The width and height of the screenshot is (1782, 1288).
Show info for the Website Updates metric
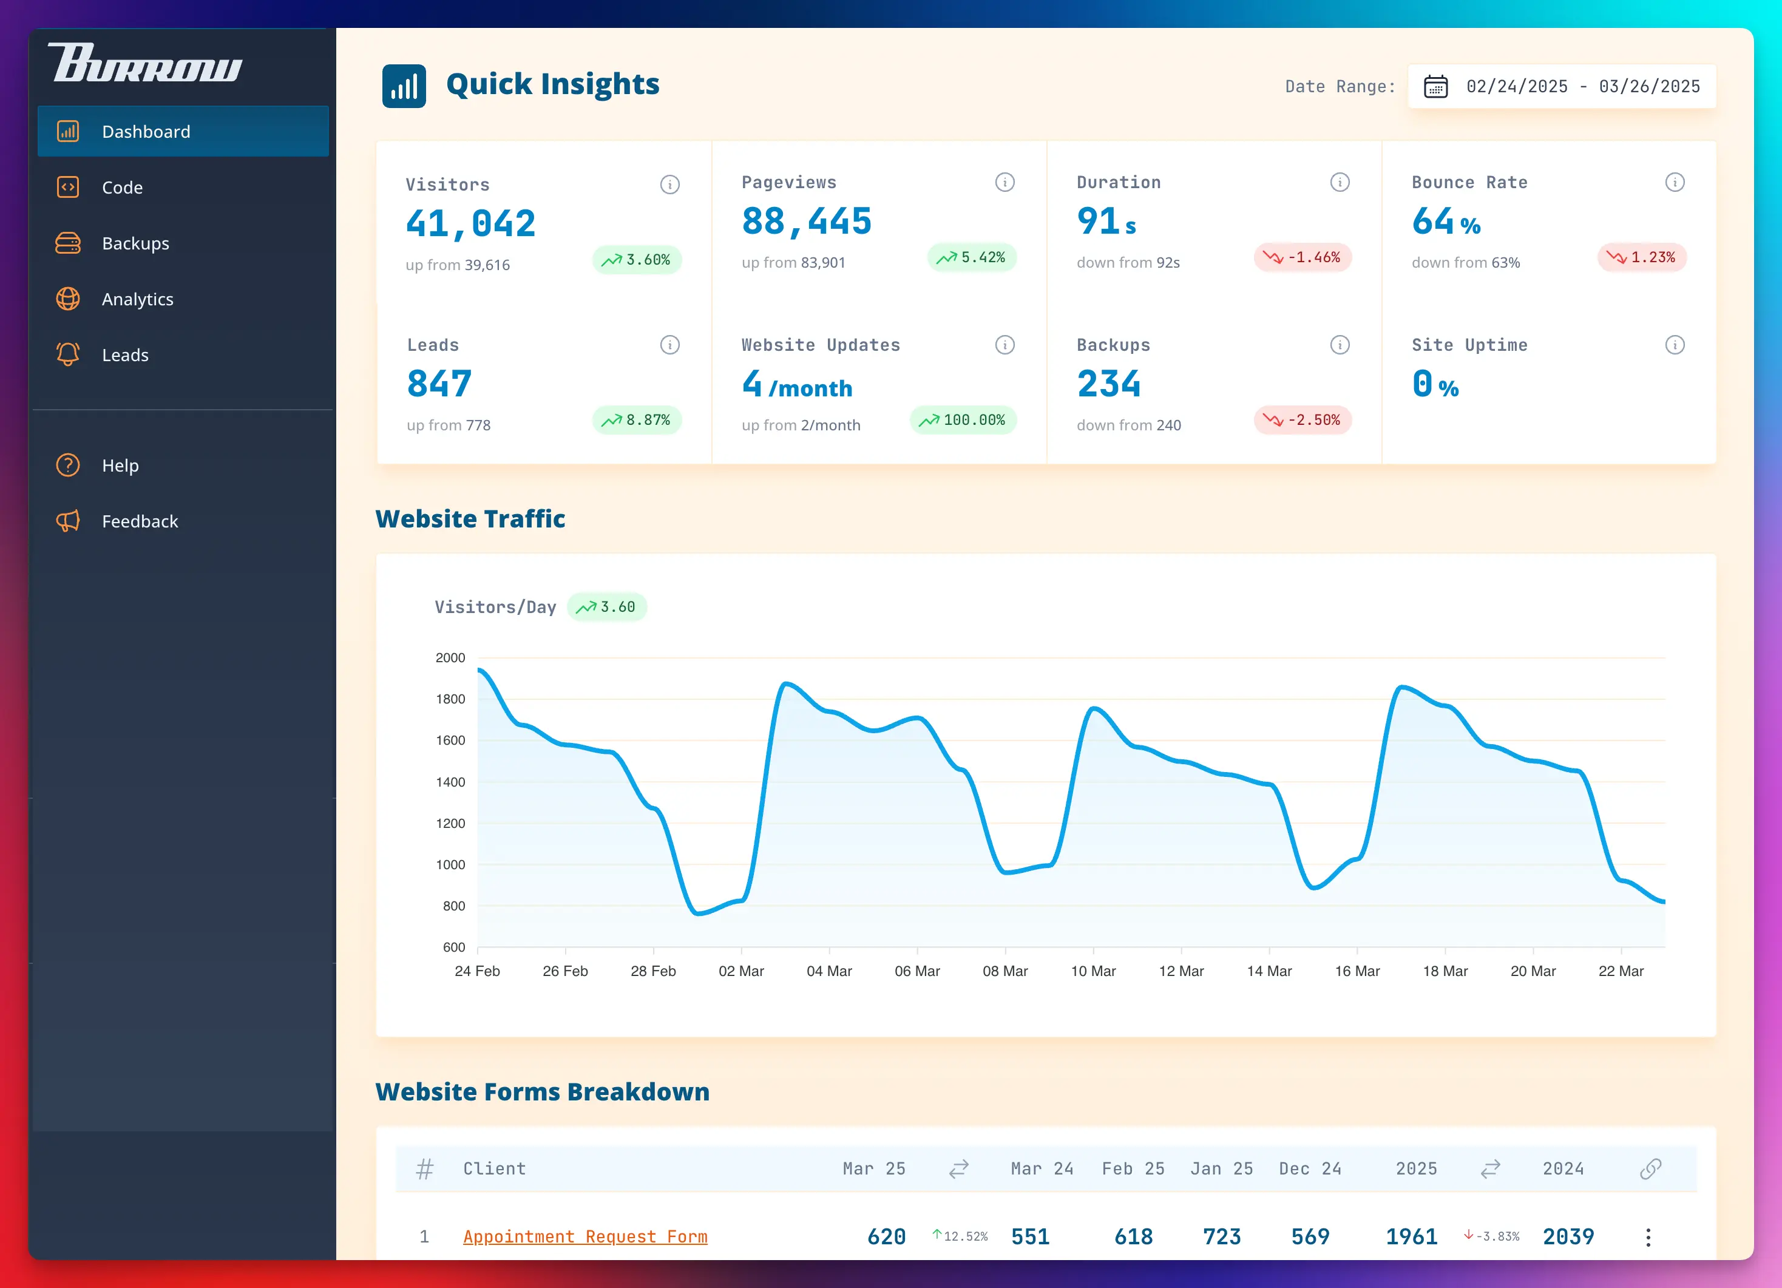tap(1005, 345)
